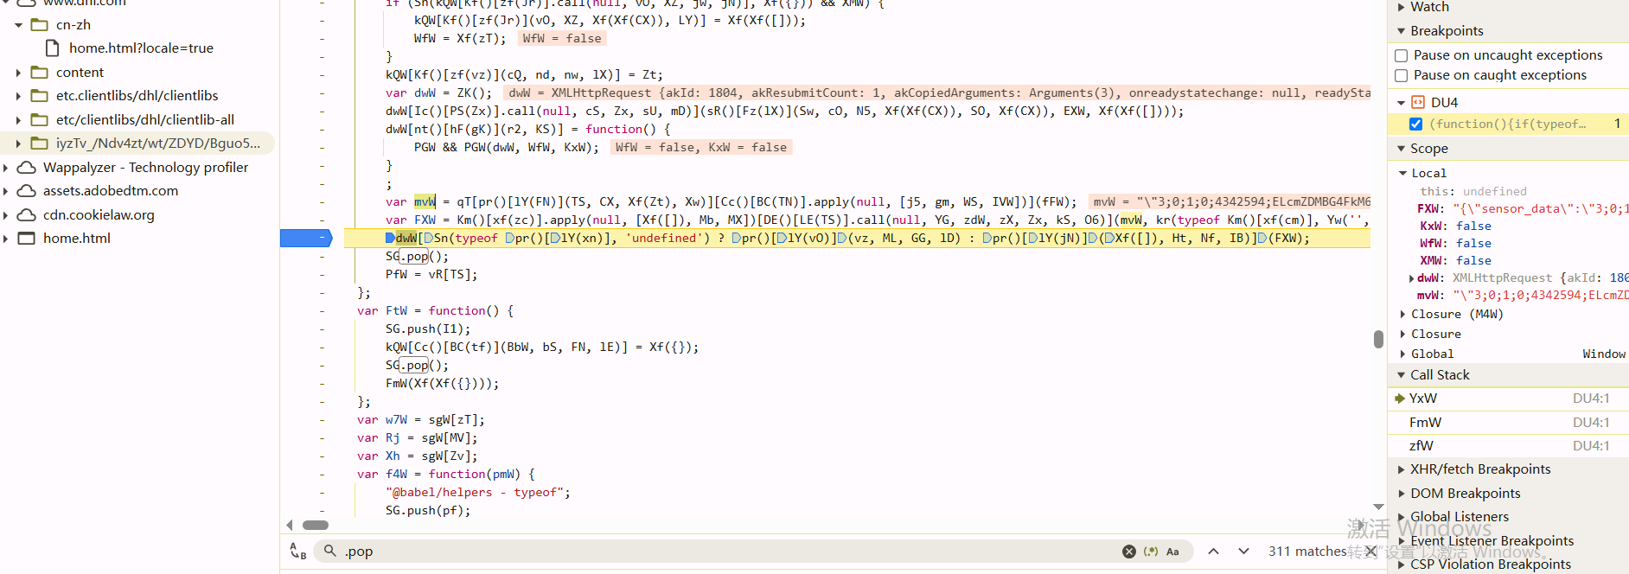Expand etc.clientlibs/dhl/clientlibs folder

pos(18,96)
